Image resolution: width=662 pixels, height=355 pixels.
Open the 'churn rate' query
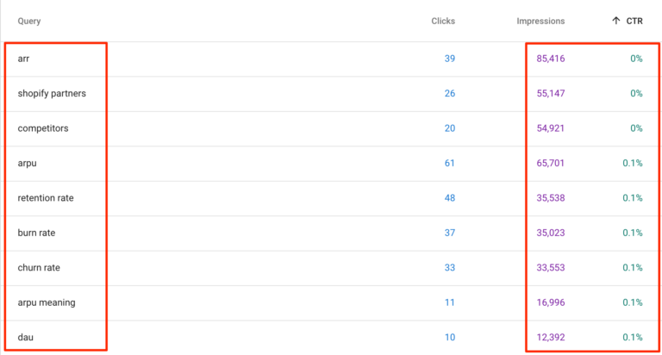pos(39,268)
